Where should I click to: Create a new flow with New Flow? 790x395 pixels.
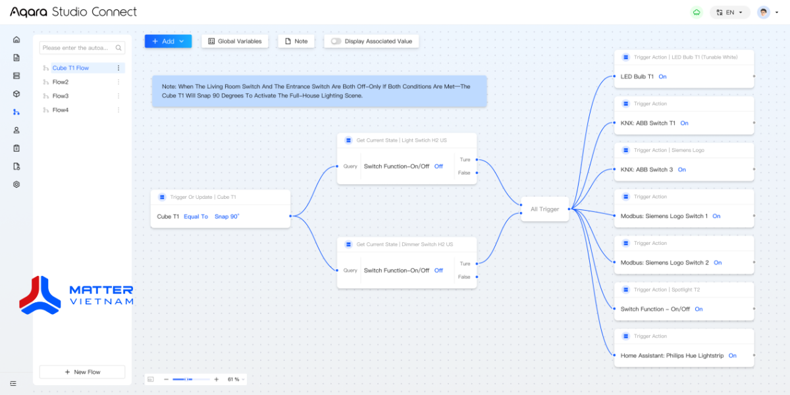82,372
